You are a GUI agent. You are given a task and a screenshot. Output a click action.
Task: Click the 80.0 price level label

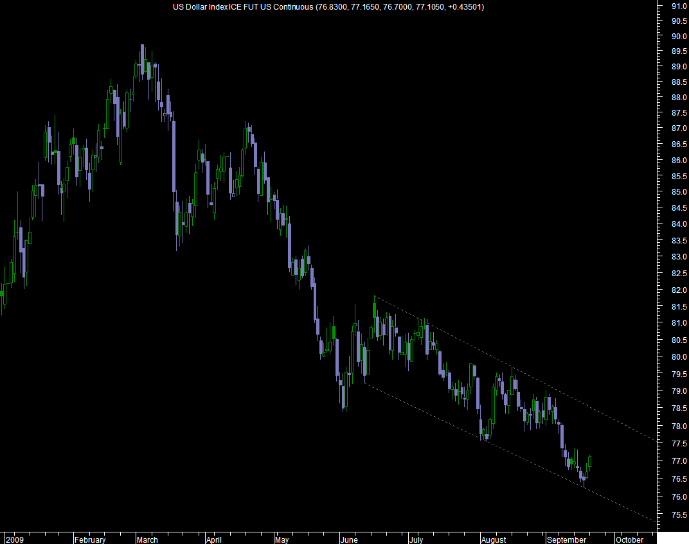[x=679, y=356]
